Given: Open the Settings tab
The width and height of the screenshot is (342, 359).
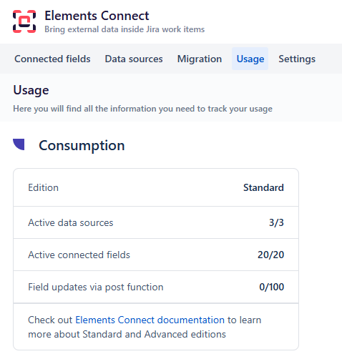Looking at the screenshot, I should (x=297, y=59).
